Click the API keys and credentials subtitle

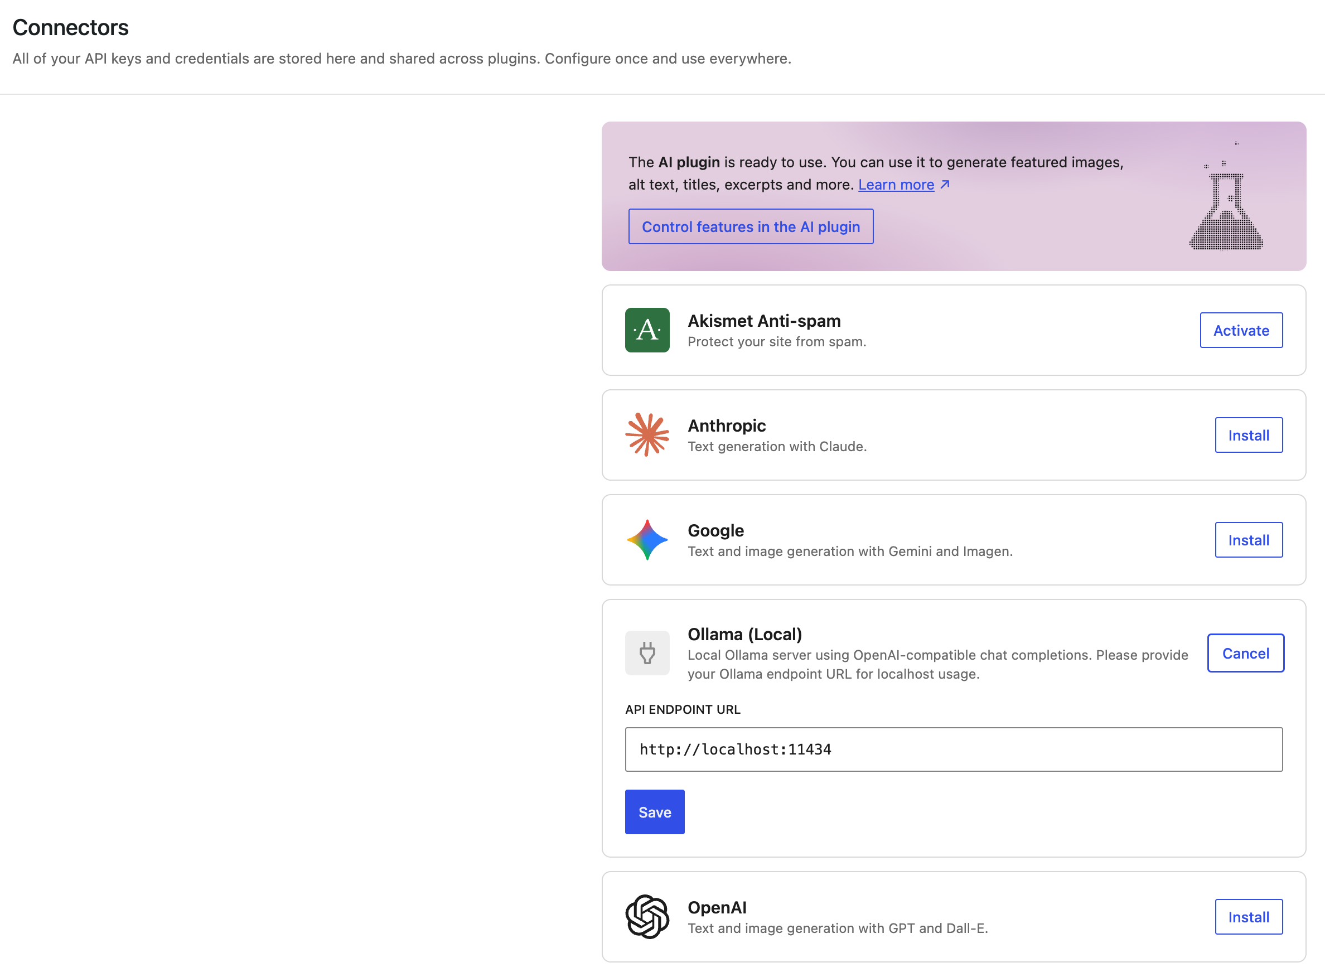[402, 59]
